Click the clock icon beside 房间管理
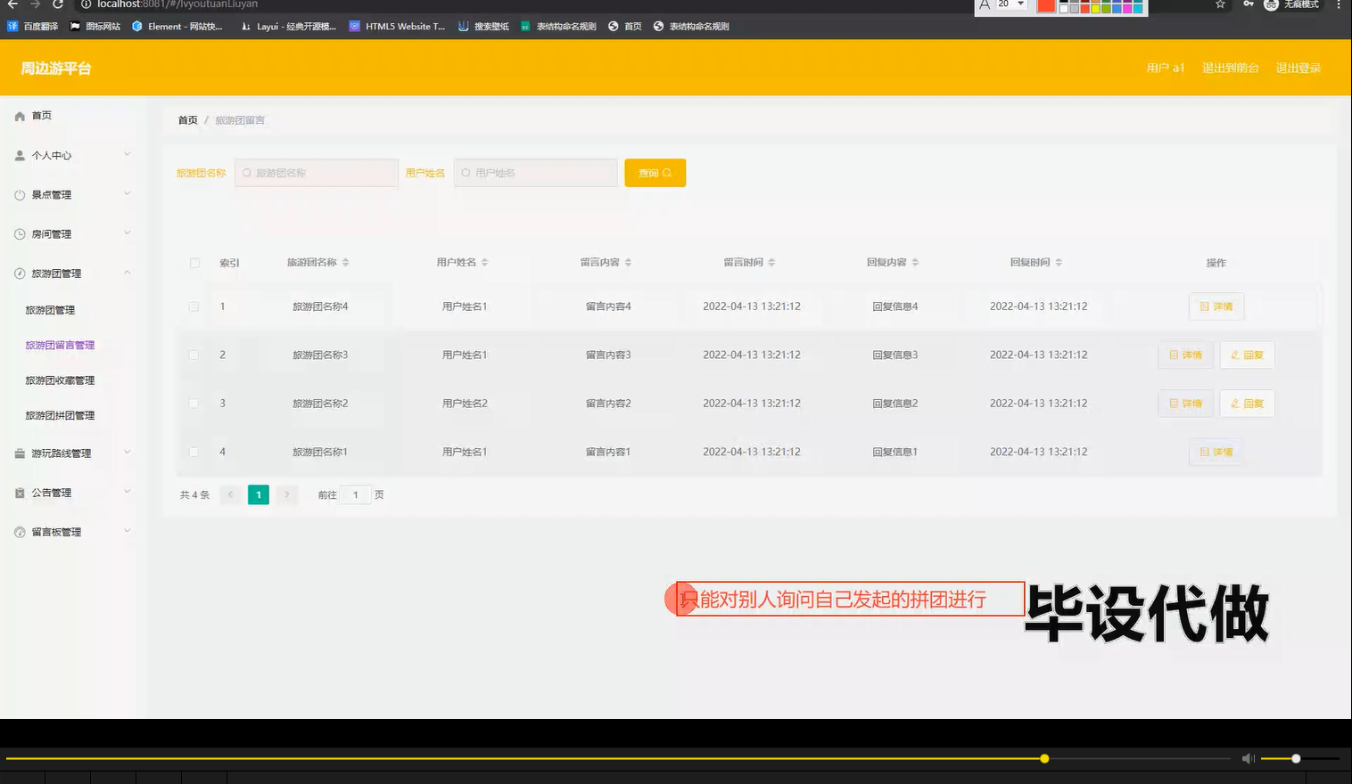Screen dimensions: 1352x784 (x=20, y=234)
